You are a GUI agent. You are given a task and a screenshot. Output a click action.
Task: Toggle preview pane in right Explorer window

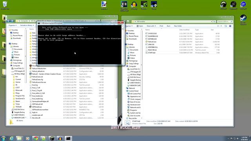(x=226, y=26)
